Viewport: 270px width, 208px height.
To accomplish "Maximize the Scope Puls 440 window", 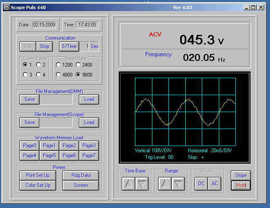I will coord(253,7).
